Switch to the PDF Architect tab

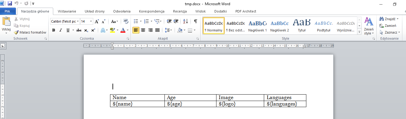coord(246,11)
